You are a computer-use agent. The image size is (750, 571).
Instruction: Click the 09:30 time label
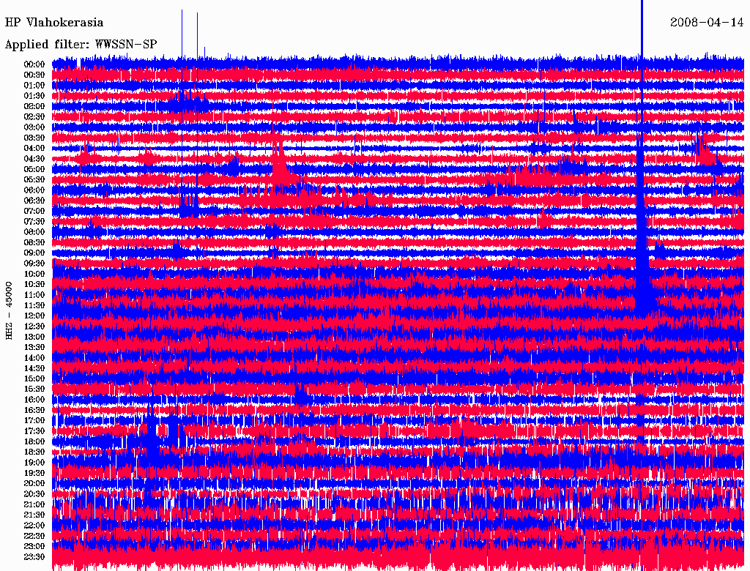point(34,264)
